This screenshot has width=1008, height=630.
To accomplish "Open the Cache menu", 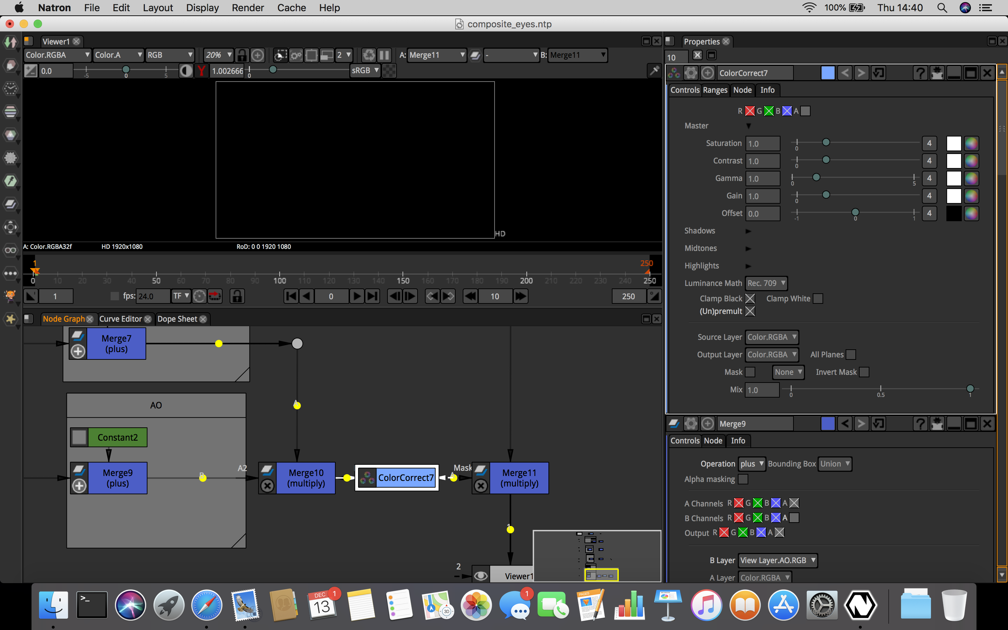I will click(x=292, y=7).
